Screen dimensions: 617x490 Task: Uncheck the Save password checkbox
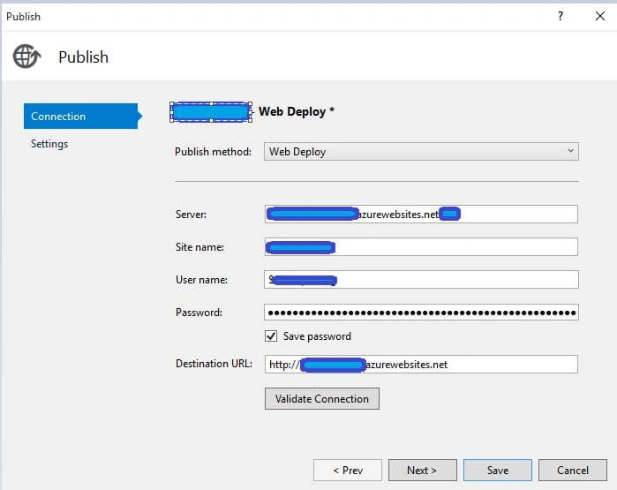click(271, 336)
